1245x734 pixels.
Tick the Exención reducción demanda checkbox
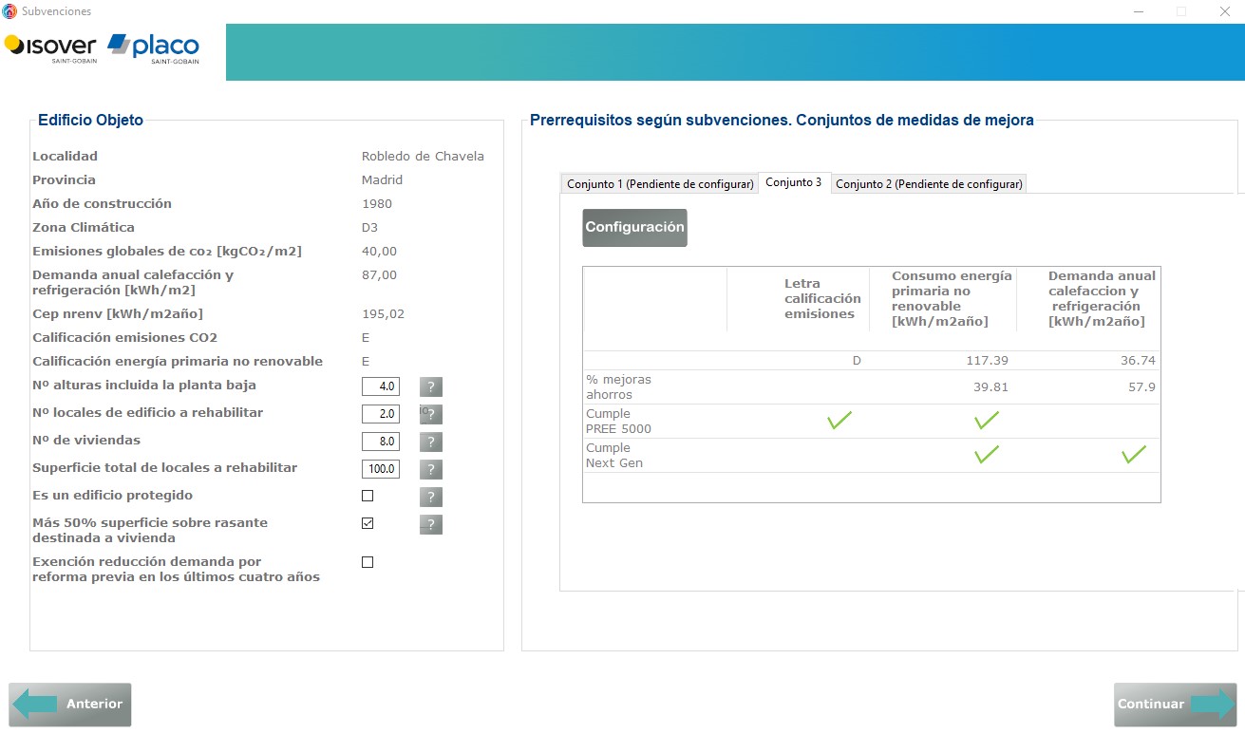click(368, 562)
